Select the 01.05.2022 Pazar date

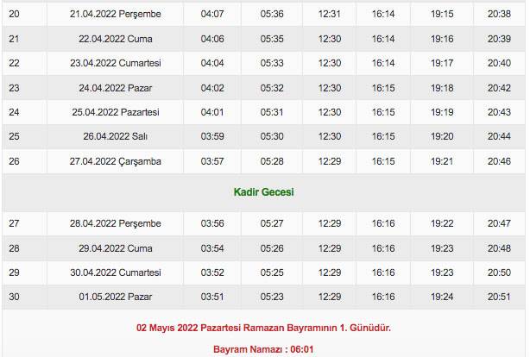(116, 297)
